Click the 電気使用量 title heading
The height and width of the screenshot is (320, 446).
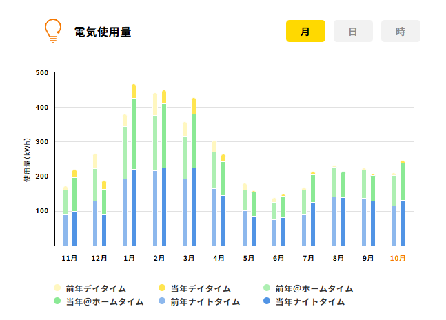tap(103, 32)
